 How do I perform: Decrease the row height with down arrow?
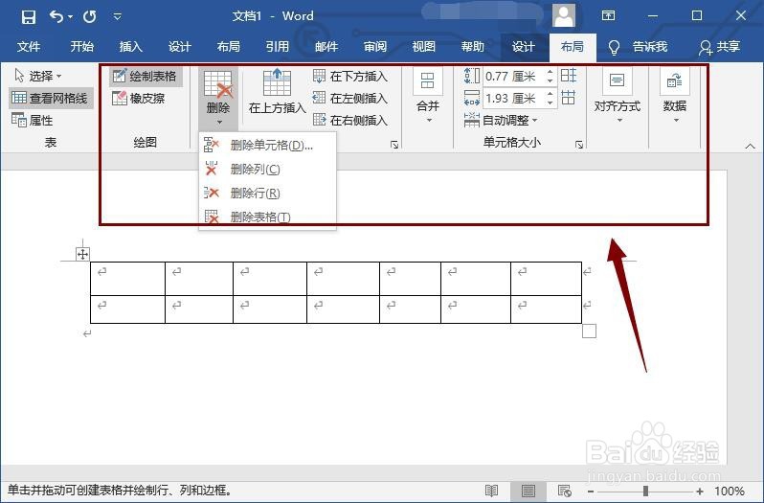click(551, 80)
